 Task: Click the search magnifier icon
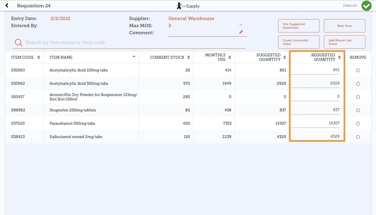tap(18, 42)
